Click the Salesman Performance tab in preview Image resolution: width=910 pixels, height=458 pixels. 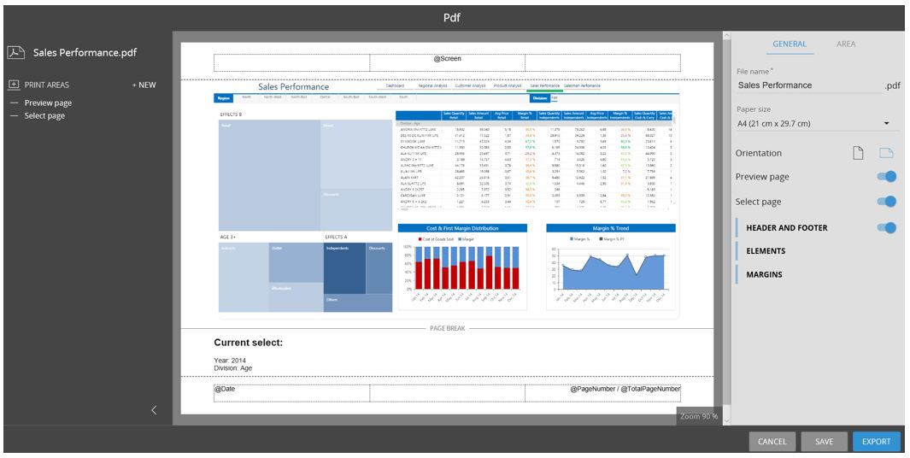(x=582, y=86)
